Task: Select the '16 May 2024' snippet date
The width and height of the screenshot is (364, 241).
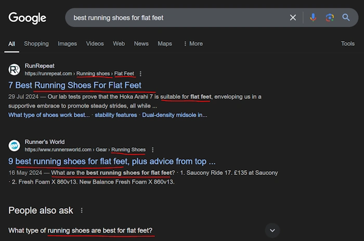Action: tap(25, 173)
